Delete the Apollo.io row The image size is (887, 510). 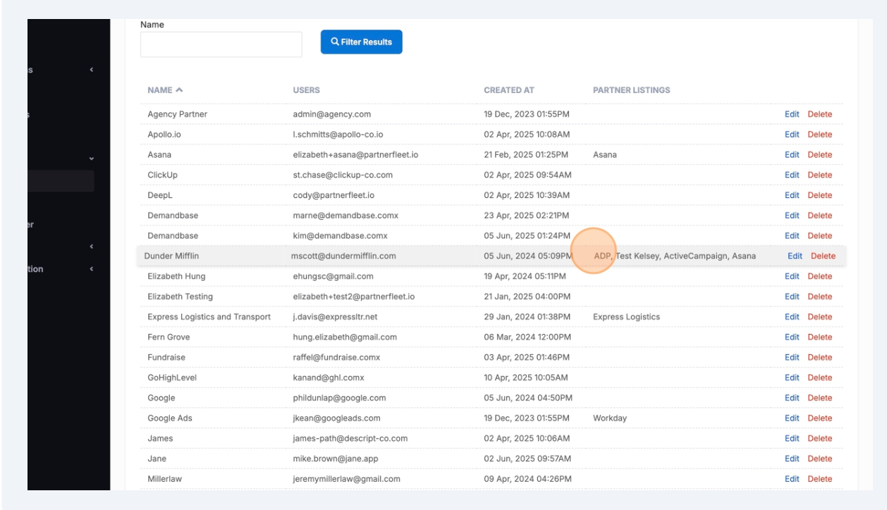820,135
